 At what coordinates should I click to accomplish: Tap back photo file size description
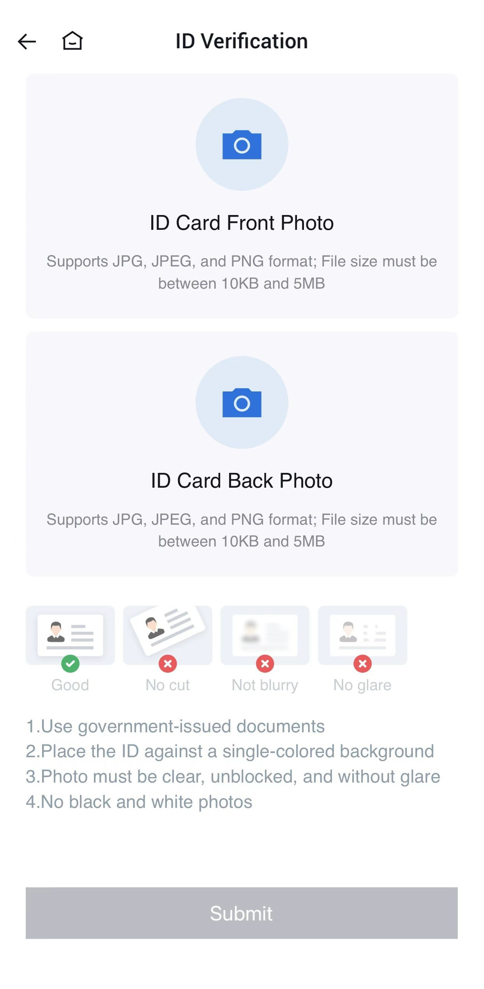coord(242,530)
